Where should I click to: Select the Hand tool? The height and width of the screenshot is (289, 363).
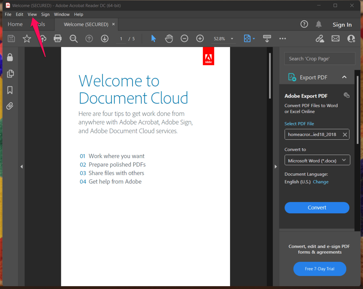(169, 38)
